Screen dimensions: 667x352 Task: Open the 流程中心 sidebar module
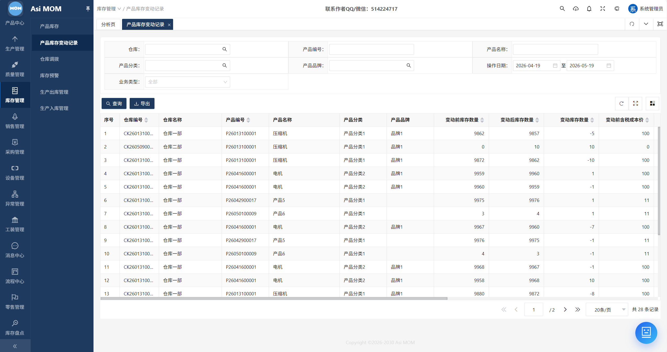15,276
